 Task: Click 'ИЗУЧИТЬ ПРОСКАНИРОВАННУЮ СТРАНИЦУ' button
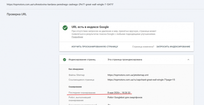[95, 47]
